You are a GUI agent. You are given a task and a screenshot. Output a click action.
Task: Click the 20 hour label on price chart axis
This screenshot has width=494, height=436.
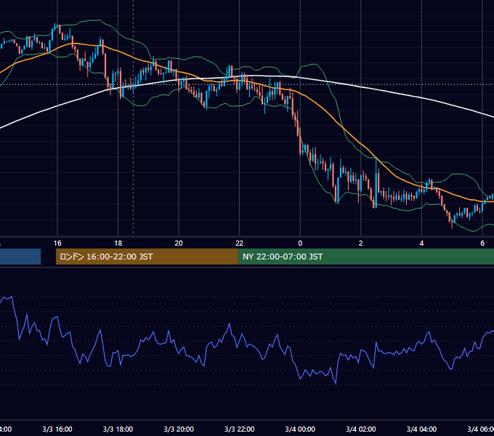click(x=179, y=243)
